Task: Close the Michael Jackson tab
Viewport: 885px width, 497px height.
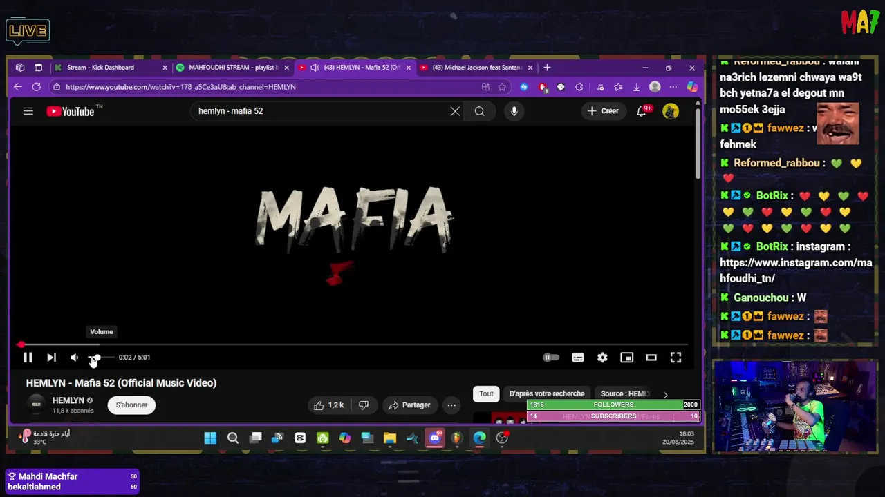Action: coord(530,68)
